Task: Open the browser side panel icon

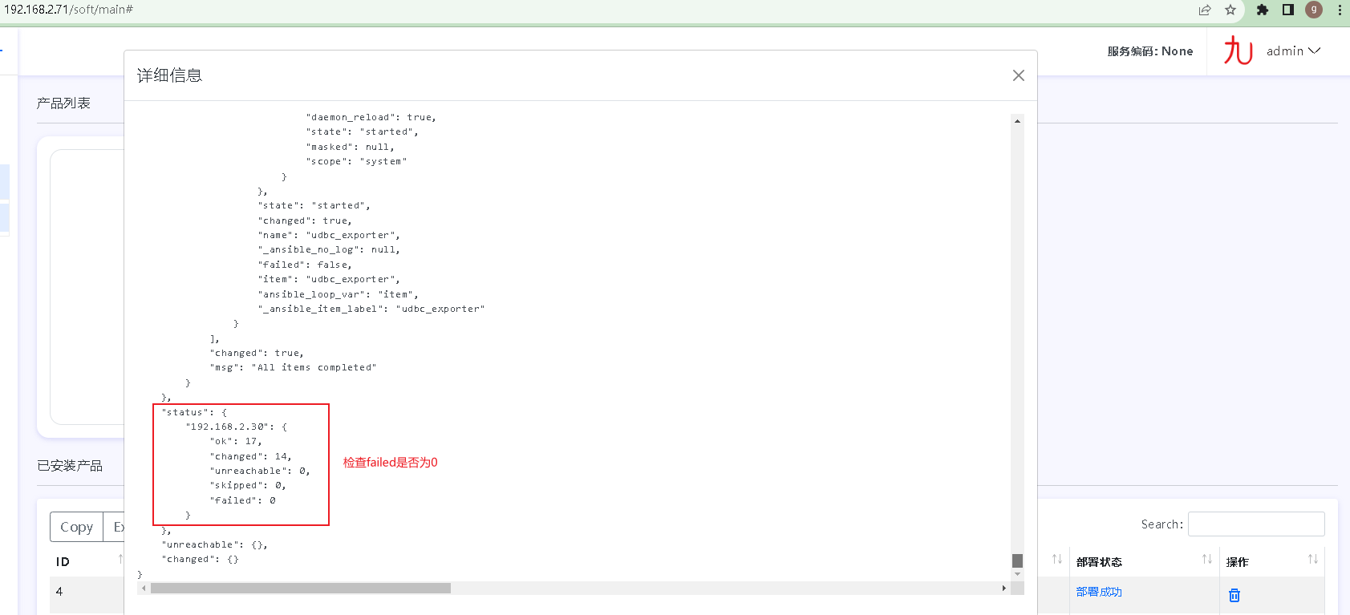Action: 1287,10
